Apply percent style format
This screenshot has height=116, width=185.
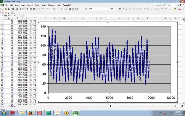point(148,9)
